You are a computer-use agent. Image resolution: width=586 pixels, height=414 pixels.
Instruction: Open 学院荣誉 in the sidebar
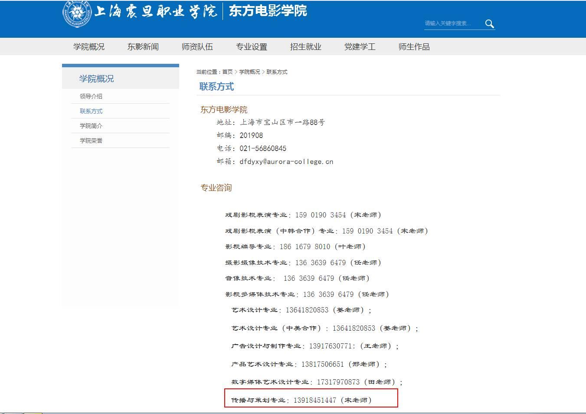(x=91, y=141)
